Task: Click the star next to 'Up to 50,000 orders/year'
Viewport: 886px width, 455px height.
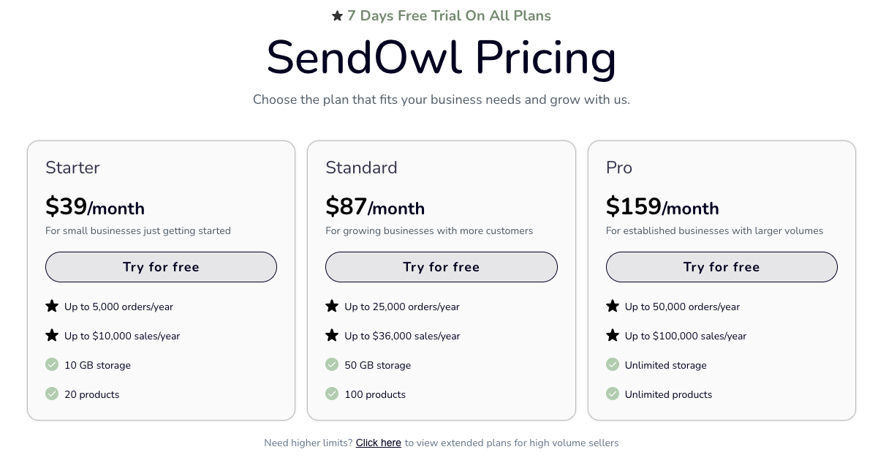Action: point(613,307)
